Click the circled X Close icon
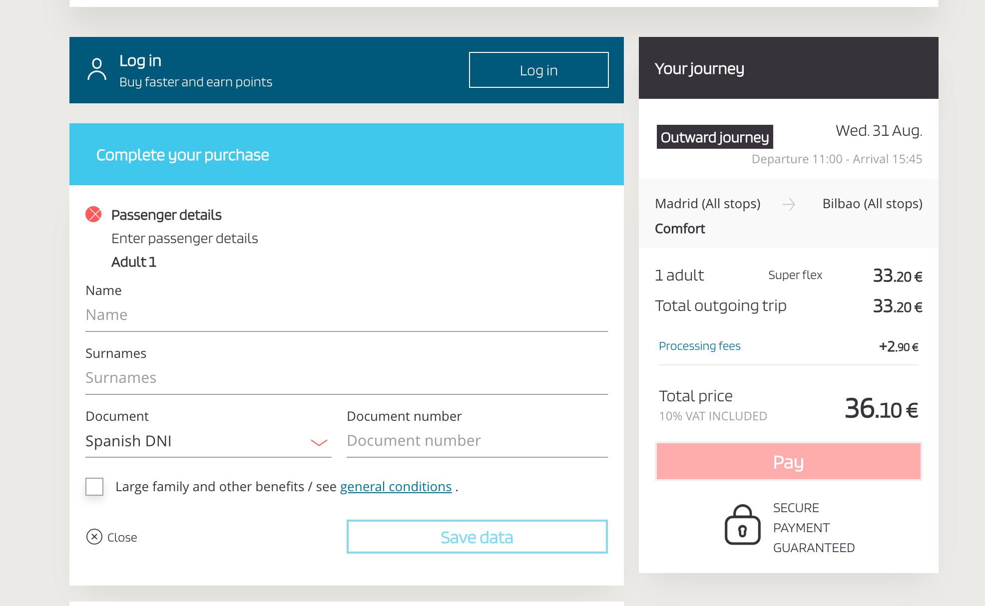Viewport: 985px width, 606px height. [94, 537]
